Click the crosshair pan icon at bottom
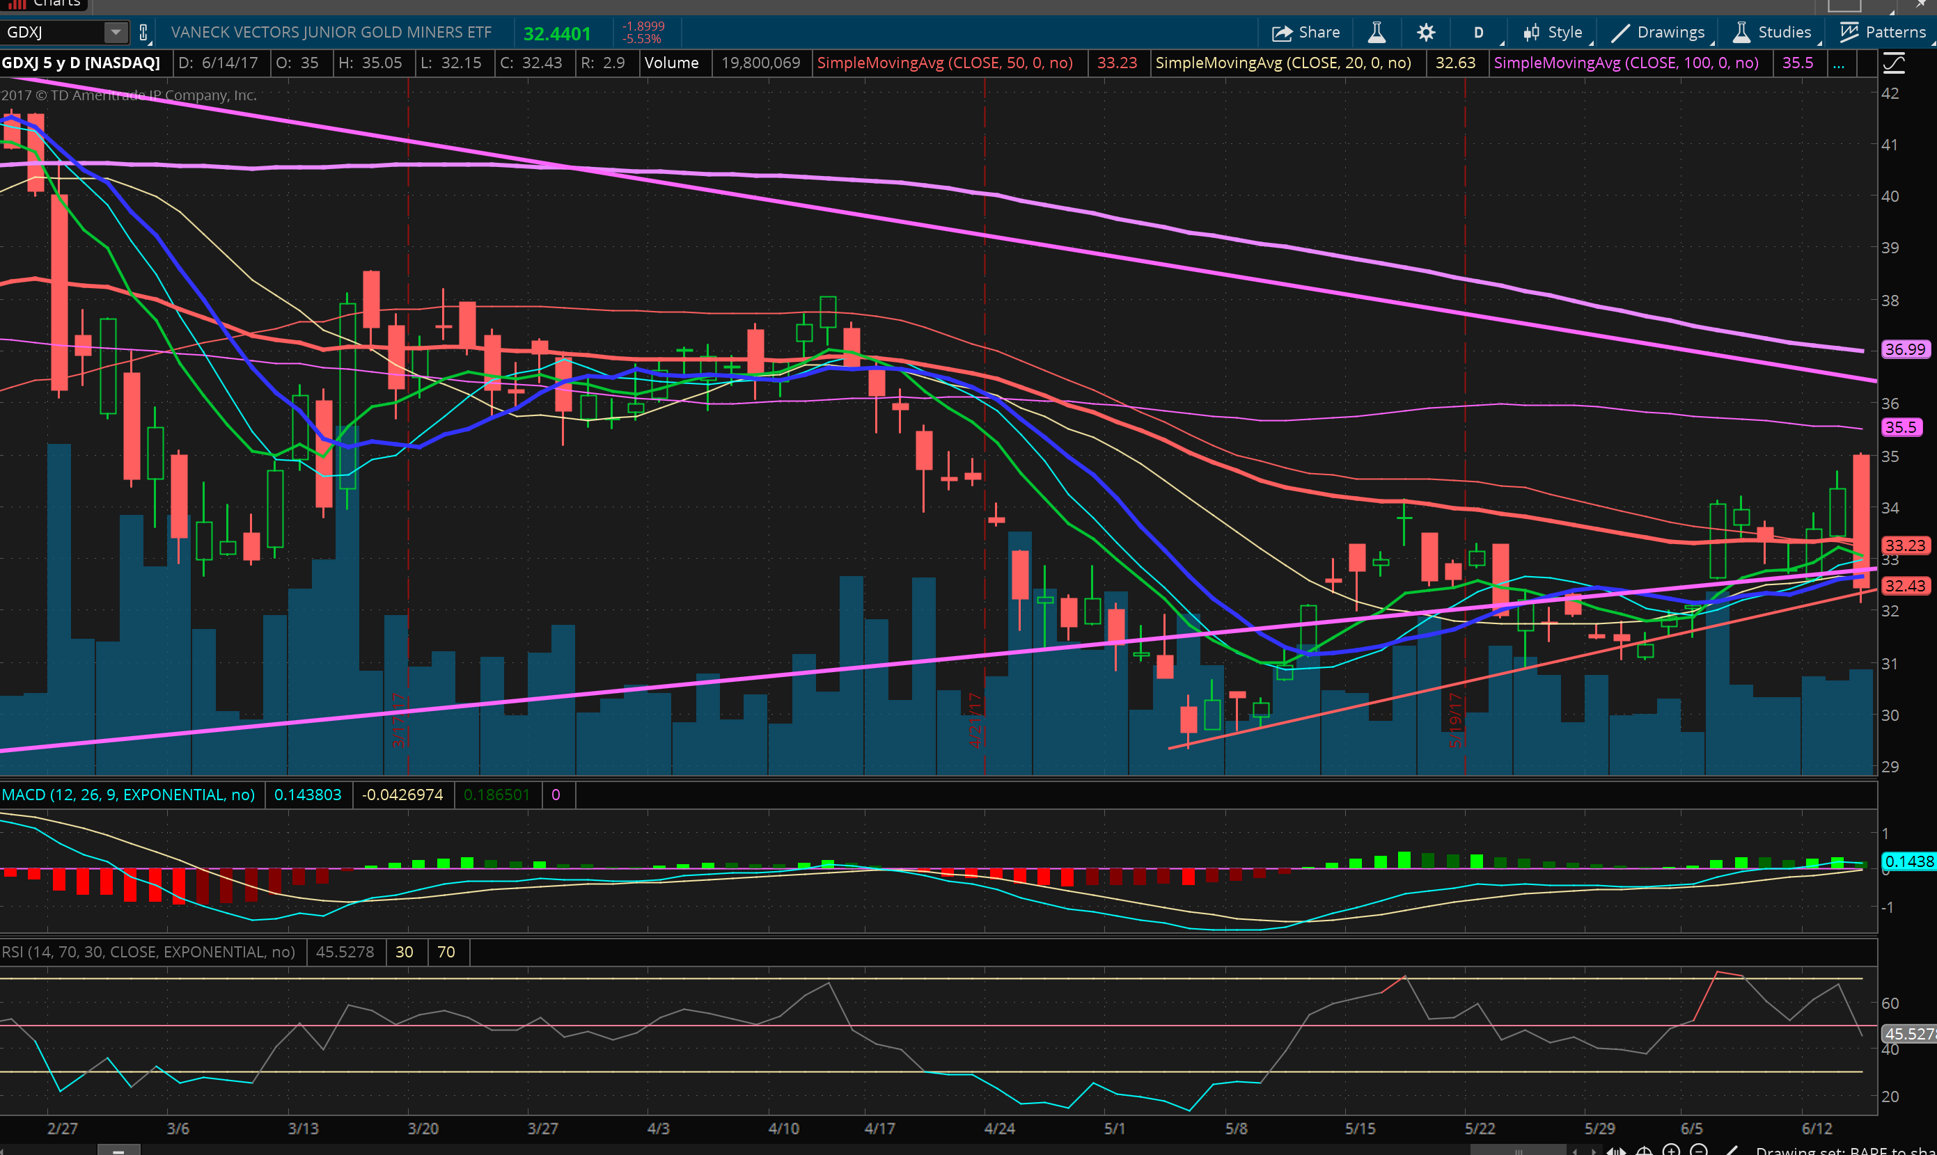Viewport: 1937px width, 1155px height. 1644,1150
